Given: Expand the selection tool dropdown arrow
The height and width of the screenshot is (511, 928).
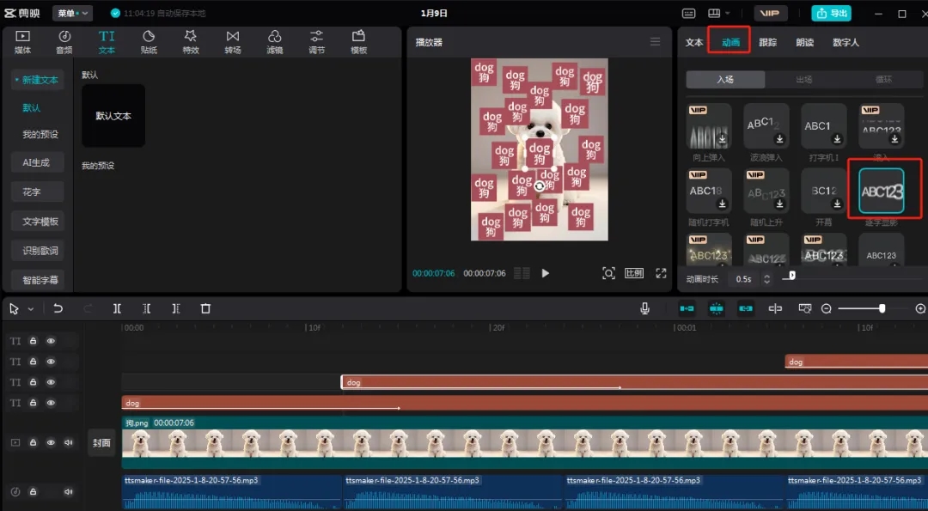Looking at the screenshot, I should pyautogui.click(x=31, y=309).
